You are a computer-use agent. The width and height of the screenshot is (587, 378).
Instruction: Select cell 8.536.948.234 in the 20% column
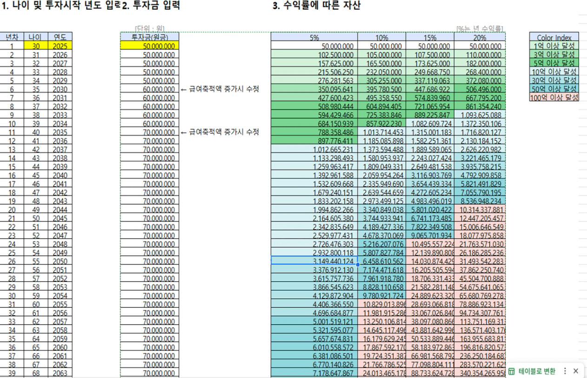[x=480, y=201]
